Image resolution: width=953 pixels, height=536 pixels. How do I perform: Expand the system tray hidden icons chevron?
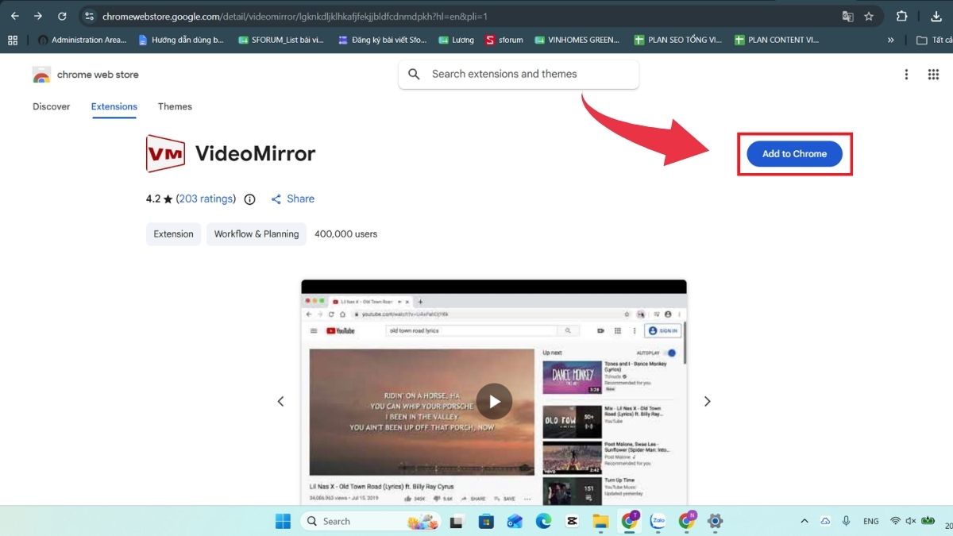tap(804, 522)
